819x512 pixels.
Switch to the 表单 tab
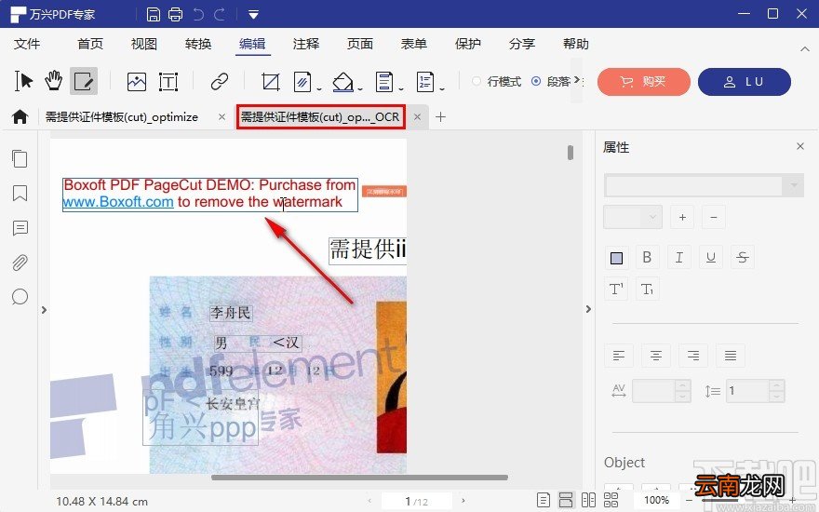(413, 44)
